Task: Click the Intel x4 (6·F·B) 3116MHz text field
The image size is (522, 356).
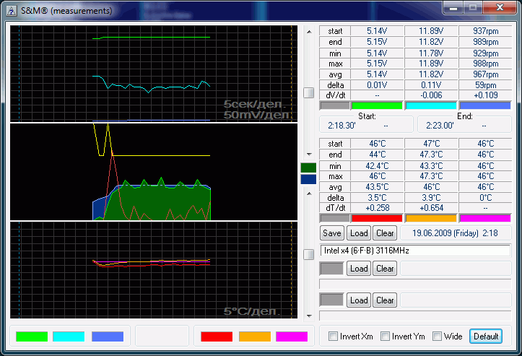Action: [415, 251]
